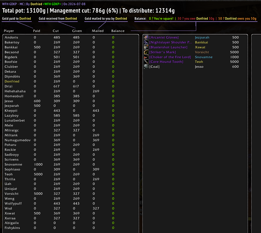Click the Given column header
This screenshot has height=233, width=261.
click(77, 31)
